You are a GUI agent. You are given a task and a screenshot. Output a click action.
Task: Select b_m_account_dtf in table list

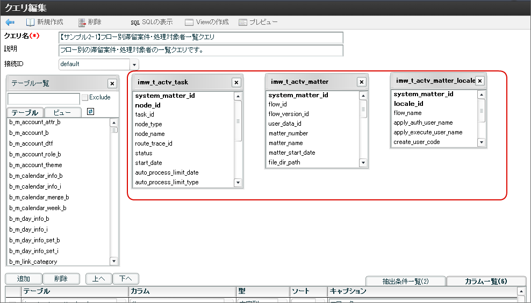(31, 143)
